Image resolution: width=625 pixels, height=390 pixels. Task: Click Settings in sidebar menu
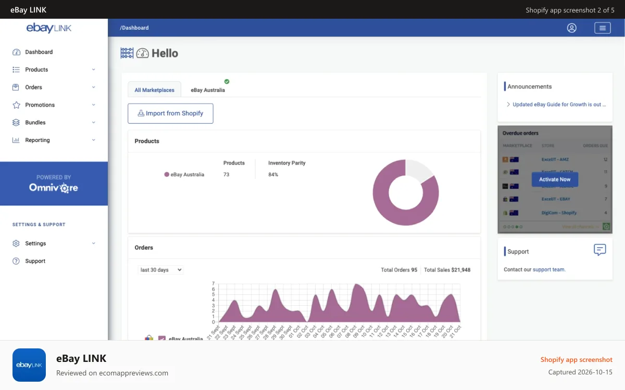pyautogui.click(x=35, y=243)
